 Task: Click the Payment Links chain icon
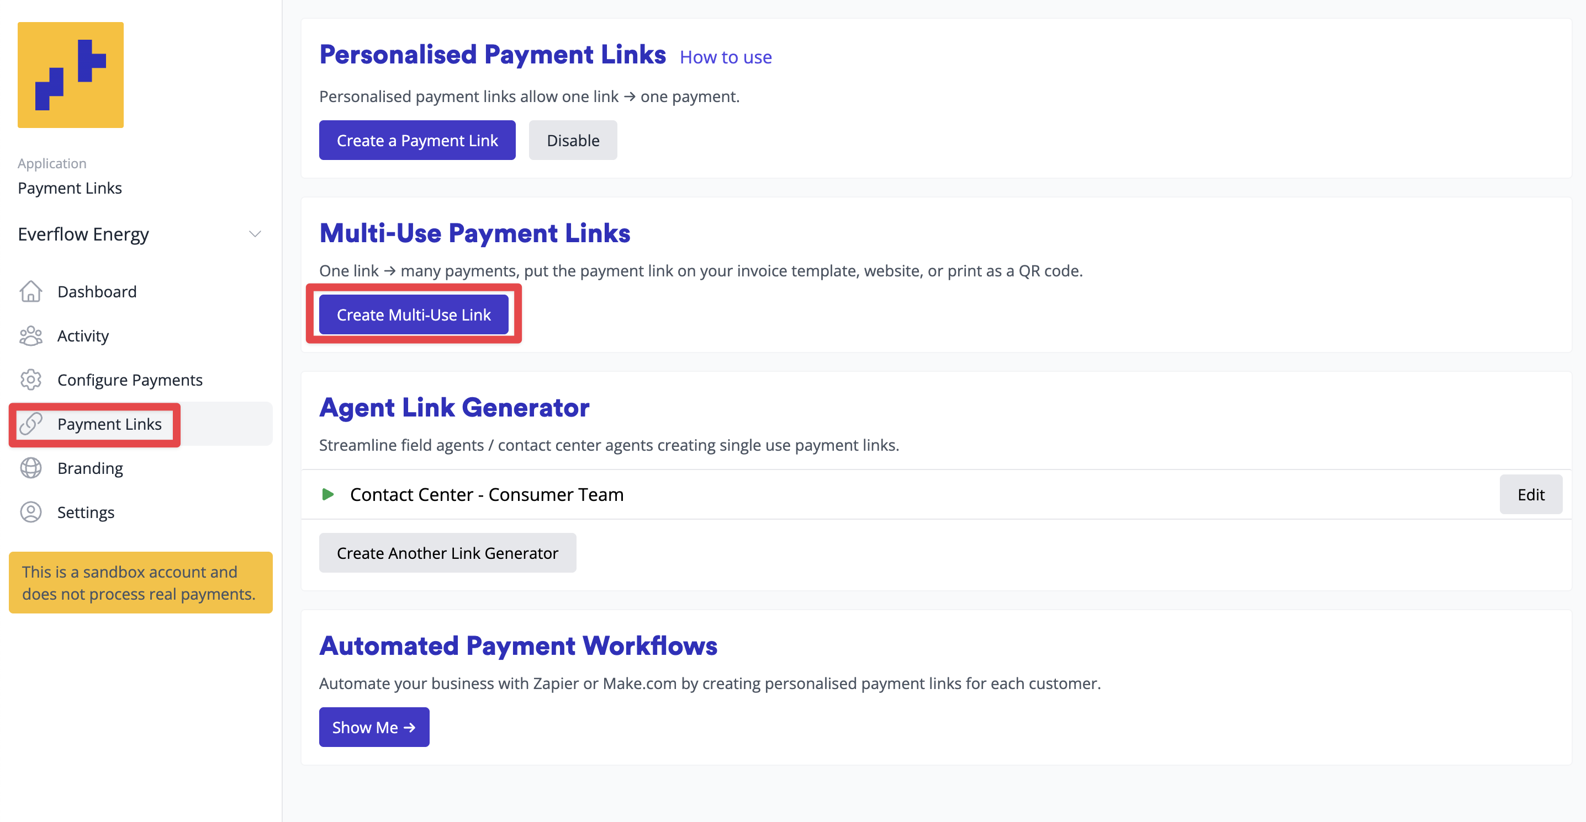click(x=31, y=424)
